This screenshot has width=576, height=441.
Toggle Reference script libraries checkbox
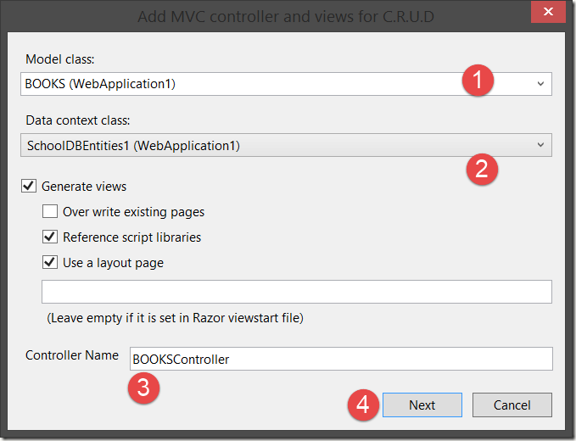(50, 237)
